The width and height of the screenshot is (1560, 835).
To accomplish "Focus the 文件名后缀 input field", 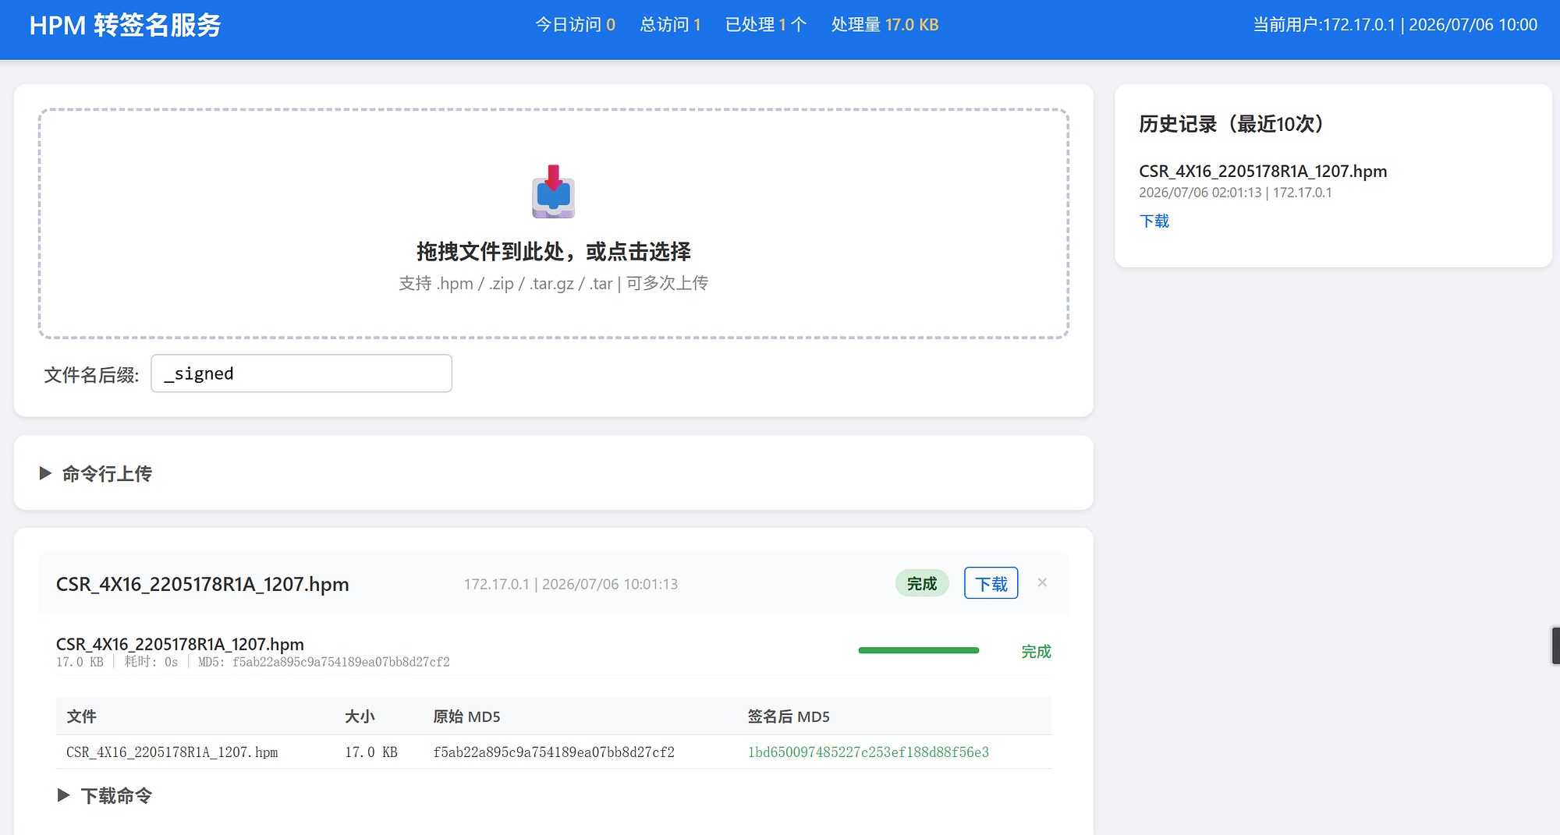I will (301, 373).
